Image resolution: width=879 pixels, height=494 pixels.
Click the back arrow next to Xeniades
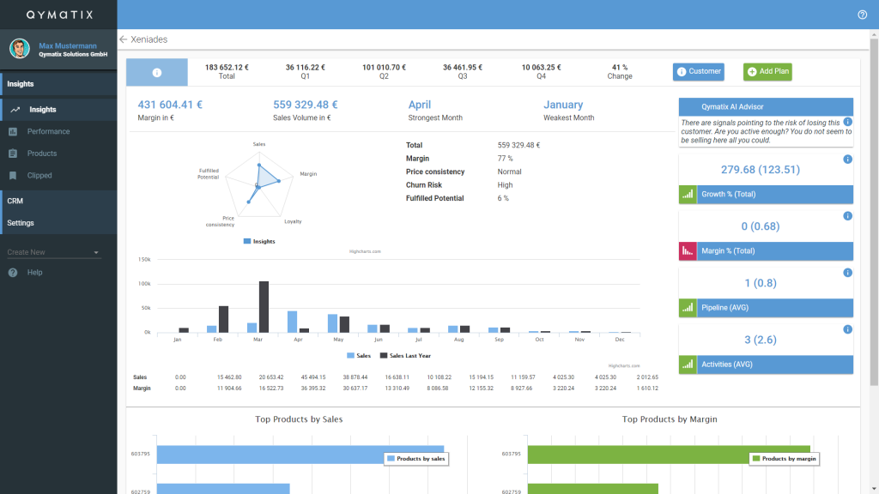(124, 39)
